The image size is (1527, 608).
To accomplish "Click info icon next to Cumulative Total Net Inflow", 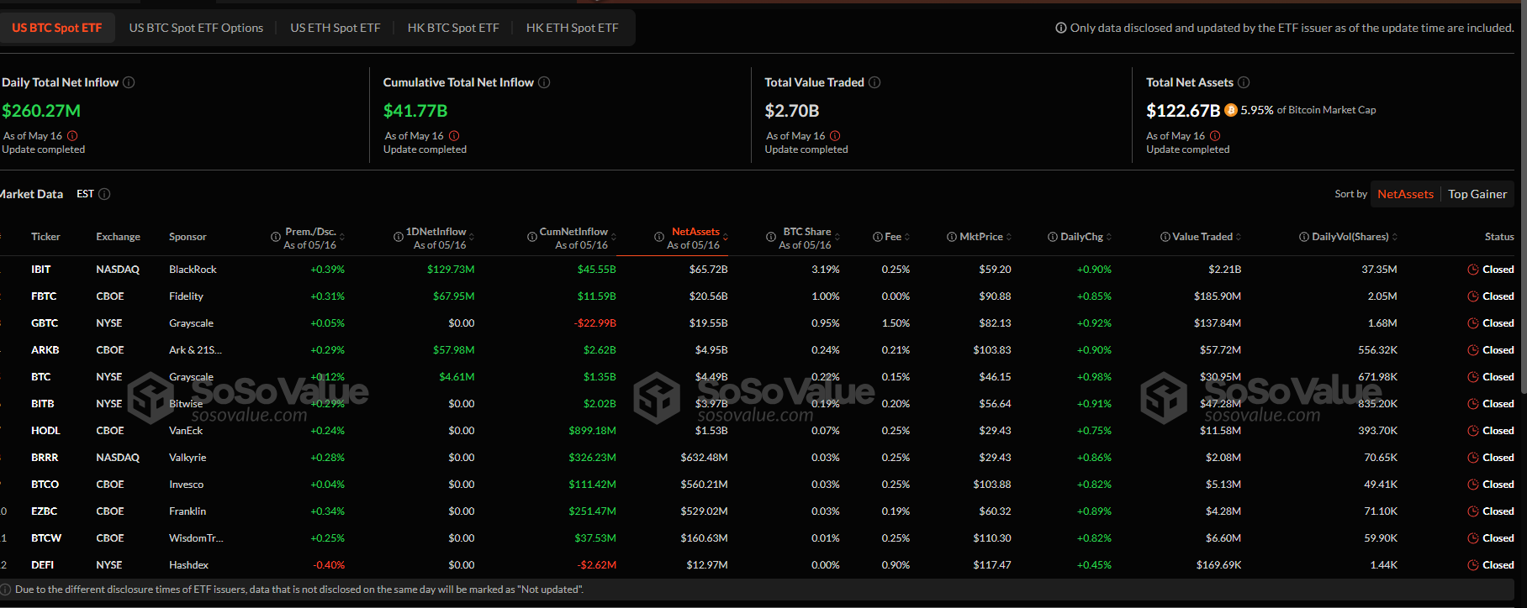I will [x=544, y=82].
